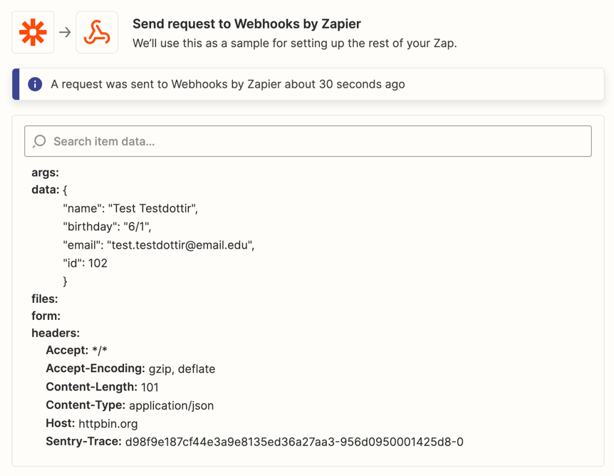Click the Content-Type application/json row

click(130, 405)
